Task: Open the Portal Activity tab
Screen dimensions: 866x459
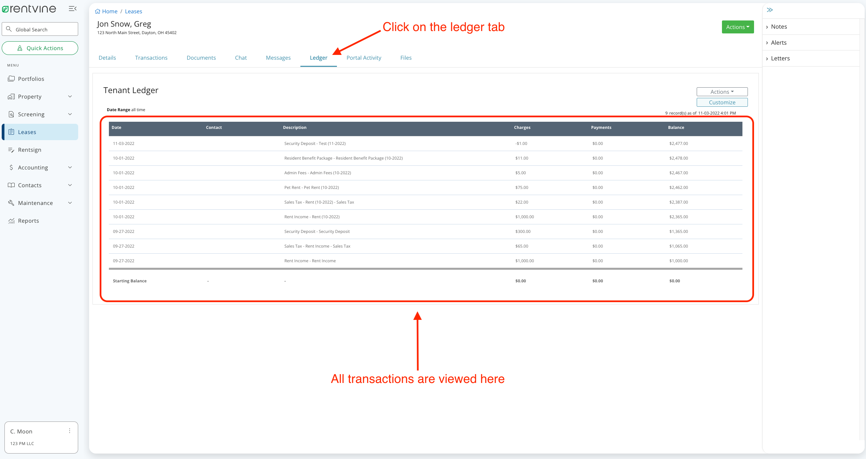Action: 364,58
